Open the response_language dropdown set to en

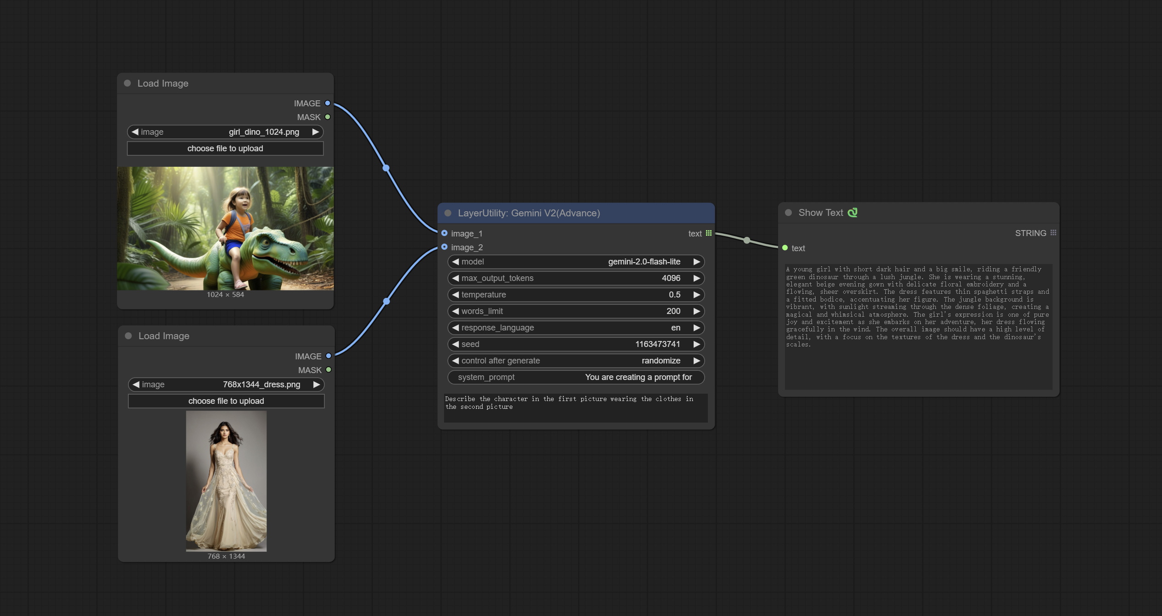575,328
